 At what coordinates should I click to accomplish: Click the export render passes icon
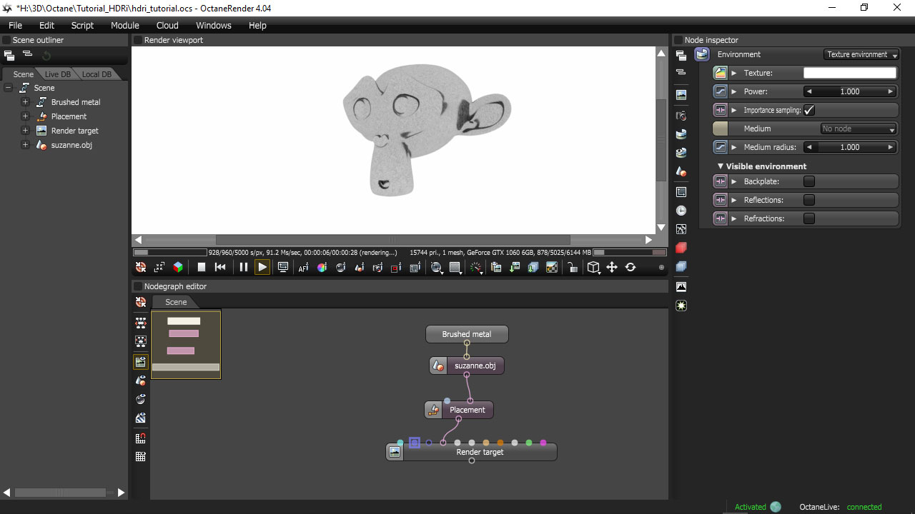(533, 267)
